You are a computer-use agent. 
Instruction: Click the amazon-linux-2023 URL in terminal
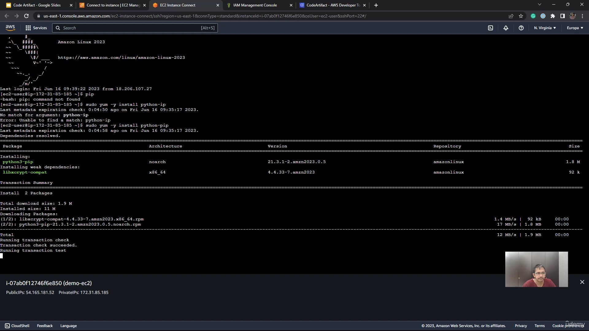121,58
